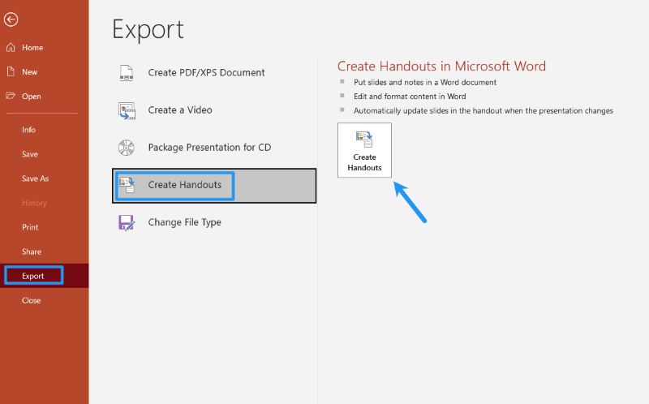Open the Save As page

[35, 178]
